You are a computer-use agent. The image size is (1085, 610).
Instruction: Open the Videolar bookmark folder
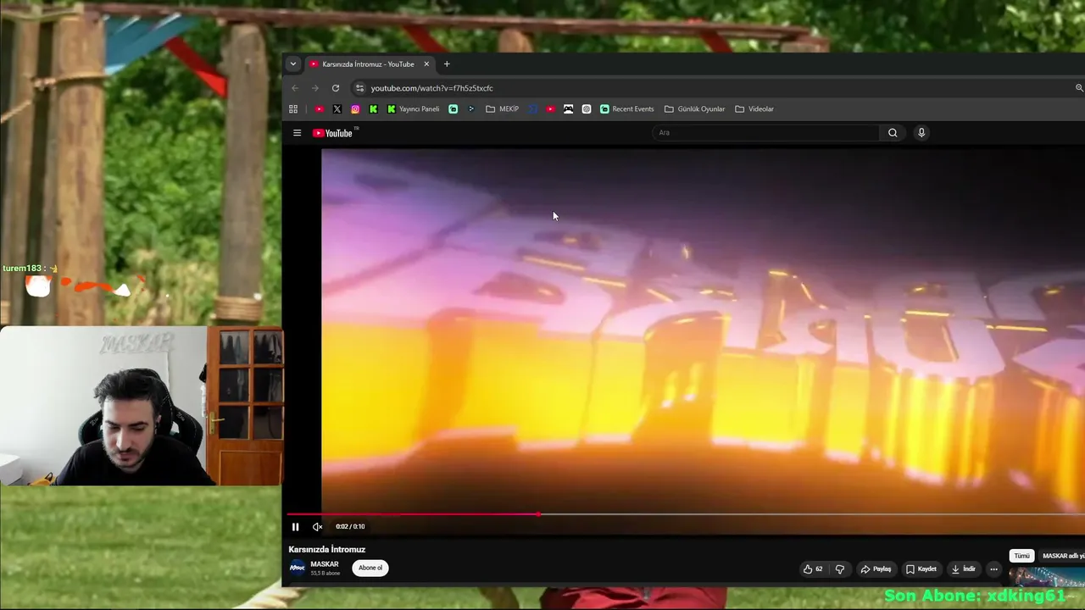754,109
